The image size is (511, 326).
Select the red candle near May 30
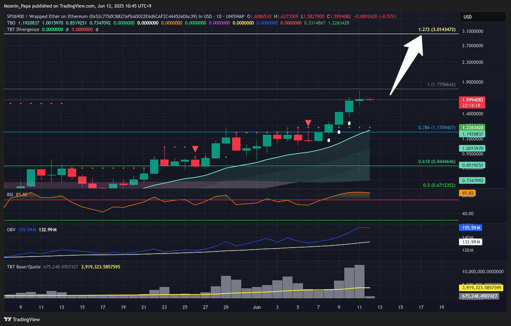tap(236, 143)
